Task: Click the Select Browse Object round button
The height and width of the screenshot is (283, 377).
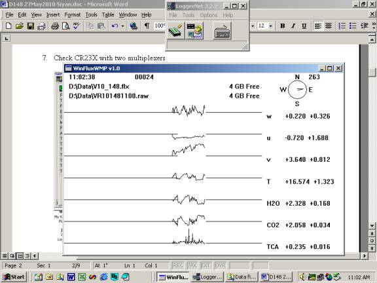Action: pyautogui.click(x=372, y=241)
